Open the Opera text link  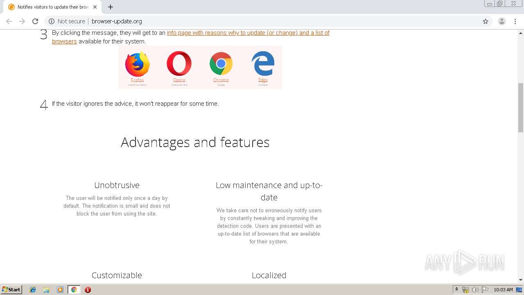[179, 80]
